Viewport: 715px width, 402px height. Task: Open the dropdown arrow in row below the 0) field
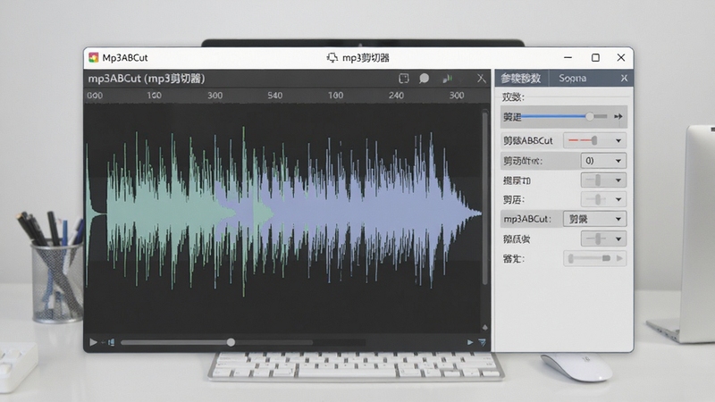618,180
